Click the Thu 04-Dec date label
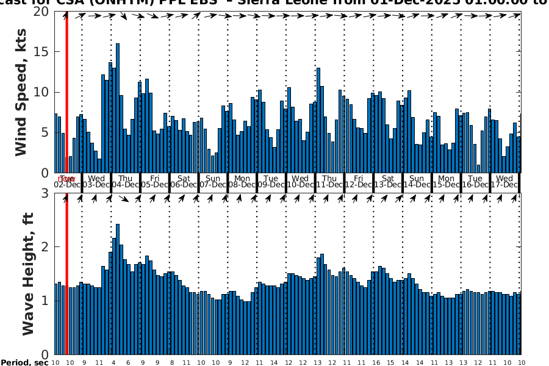Image resolution: width=549 pixels, height=366 pixels. coord(126,181)
